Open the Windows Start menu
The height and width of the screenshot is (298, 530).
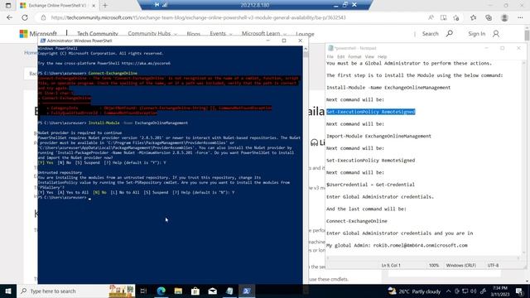[x=8, y=291]
